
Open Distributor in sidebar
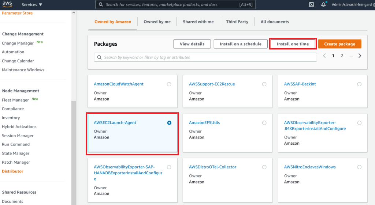click(x=13, y=171)
